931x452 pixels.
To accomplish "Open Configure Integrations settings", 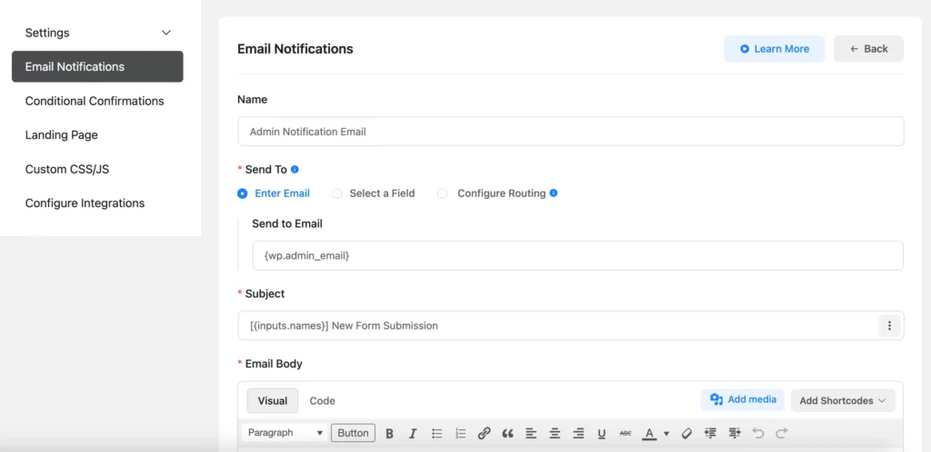I will tap(85, 203).
